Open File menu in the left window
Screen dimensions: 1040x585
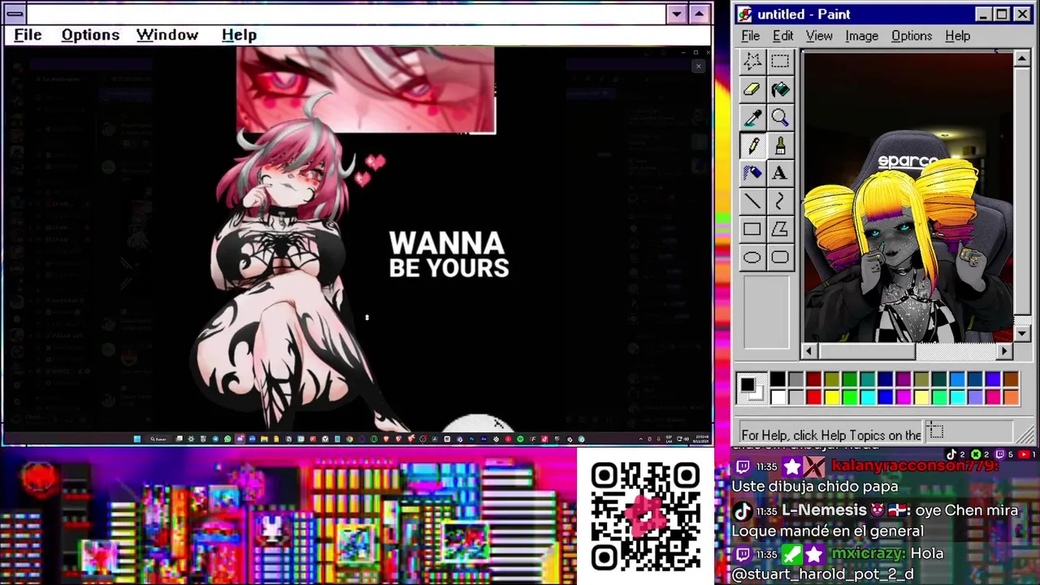pyautogui.click(x=28, y=35)
